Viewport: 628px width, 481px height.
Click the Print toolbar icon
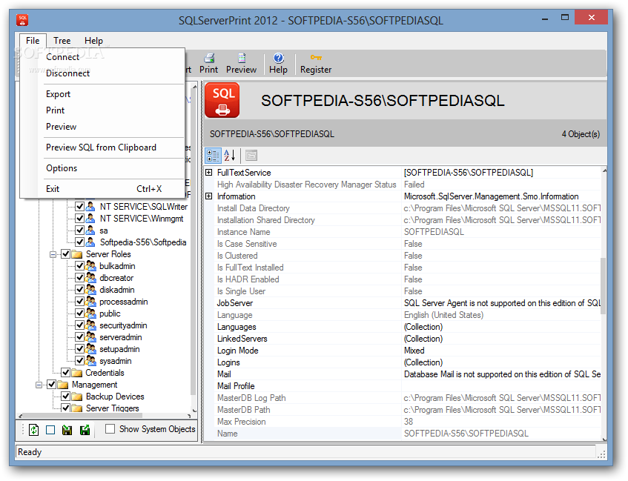pos(208,58)
